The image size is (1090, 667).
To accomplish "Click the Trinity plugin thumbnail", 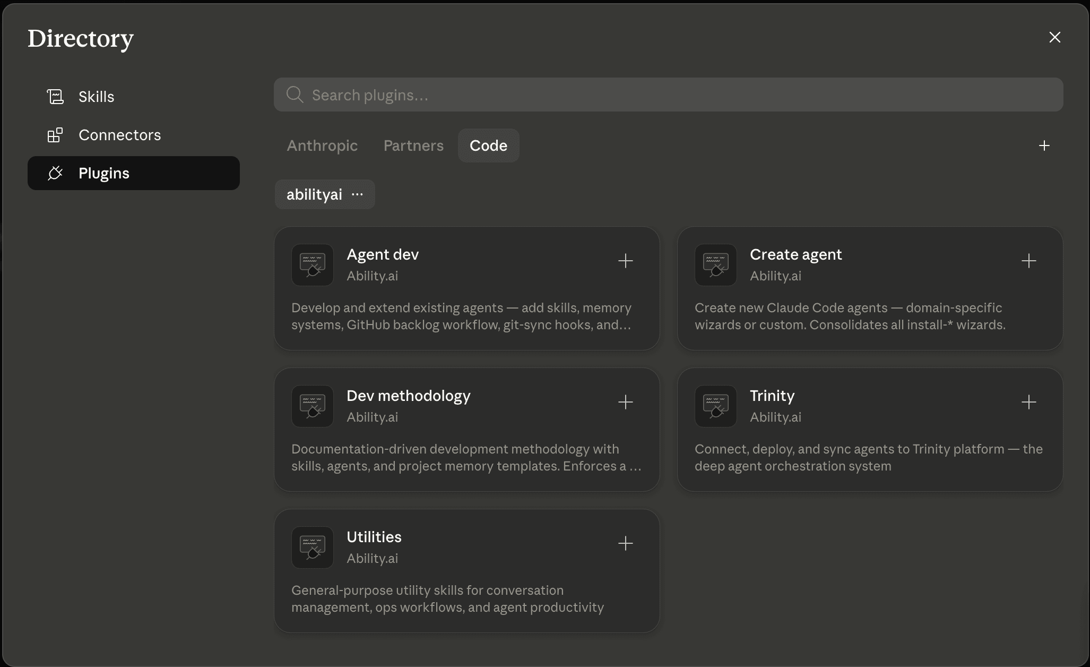I will 716,406.
